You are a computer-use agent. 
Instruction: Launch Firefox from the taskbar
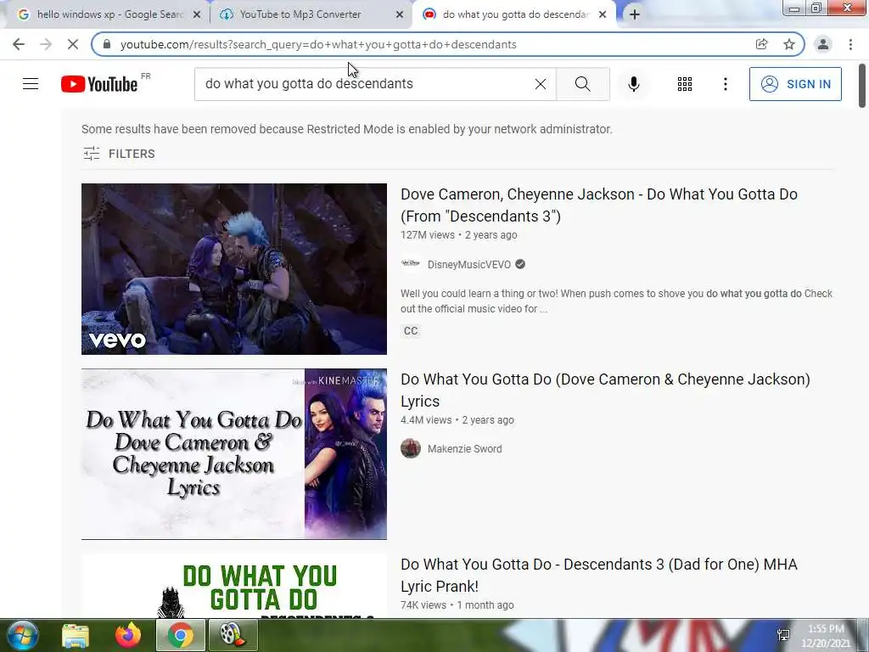tap(128, 635)
